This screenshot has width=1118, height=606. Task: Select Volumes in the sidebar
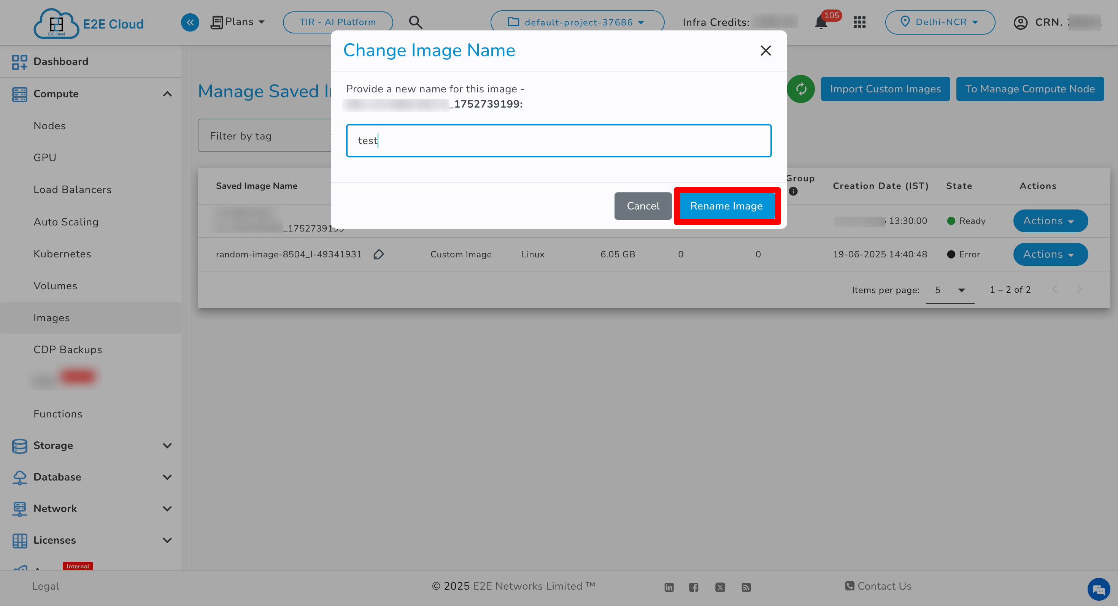click(56, 286)
